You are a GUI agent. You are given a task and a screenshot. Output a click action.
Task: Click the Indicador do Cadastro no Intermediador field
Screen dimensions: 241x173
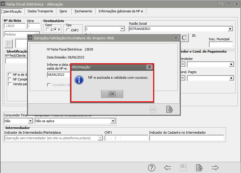[186, 138]
